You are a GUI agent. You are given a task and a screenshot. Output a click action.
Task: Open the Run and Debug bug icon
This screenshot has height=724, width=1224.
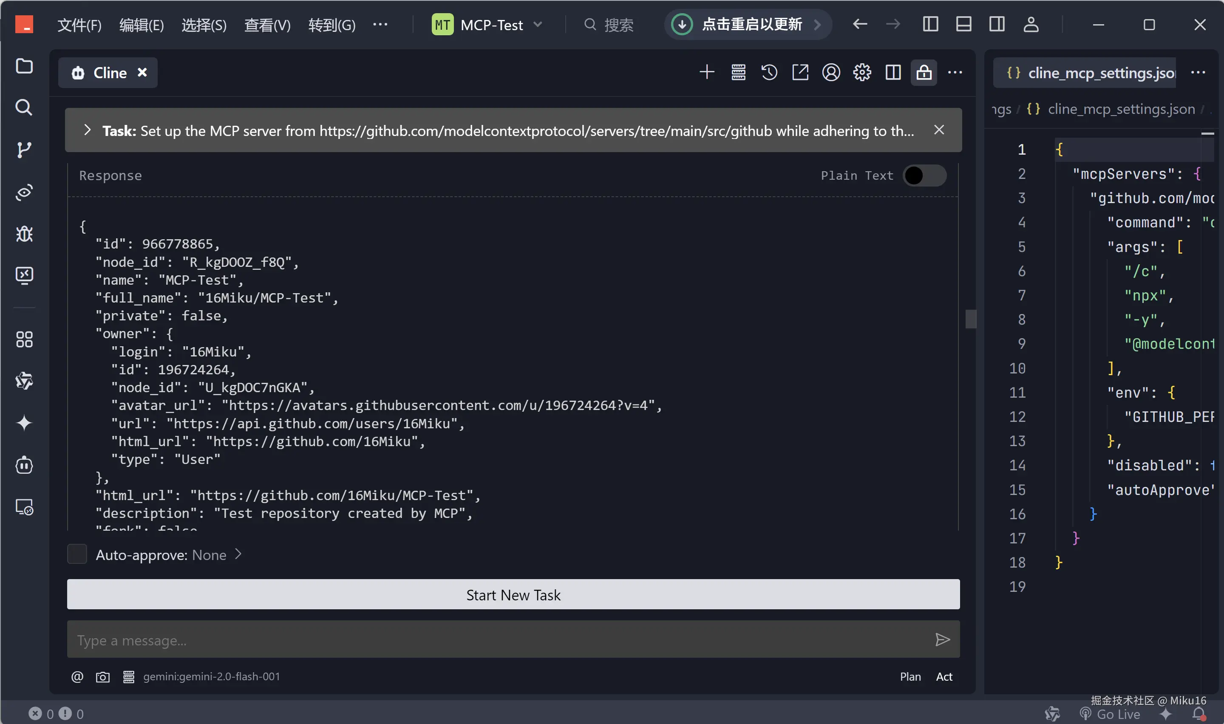click(x=24, y=234)
